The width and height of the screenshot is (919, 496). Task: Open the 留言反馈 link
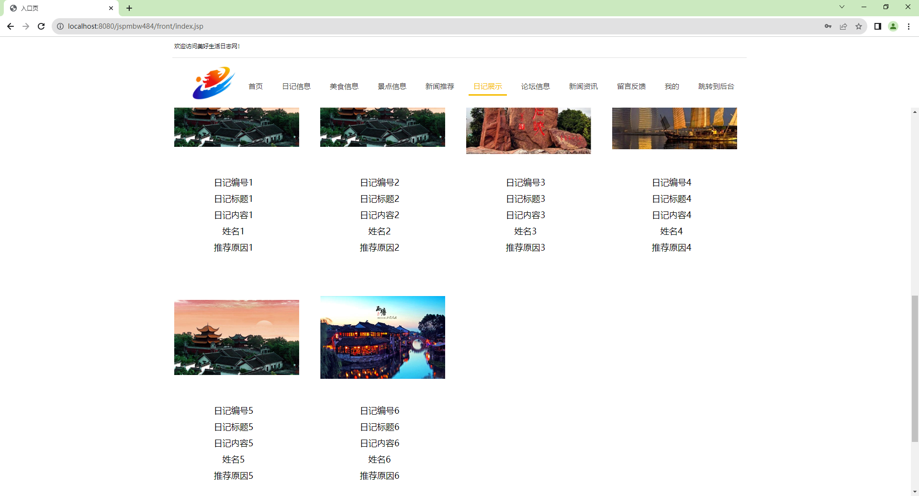[631, 86]
